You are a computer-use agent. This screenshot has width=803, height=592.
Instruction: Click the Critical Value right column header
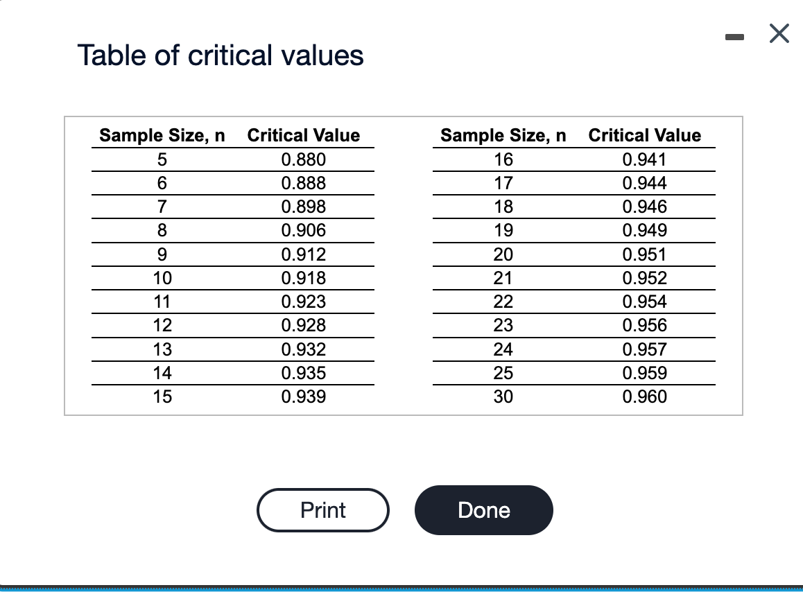pos(645,135)
